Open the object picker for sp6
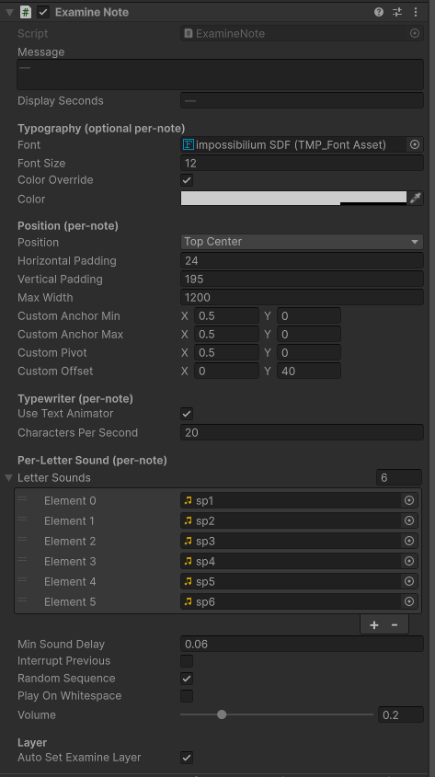 coord(409,601)
